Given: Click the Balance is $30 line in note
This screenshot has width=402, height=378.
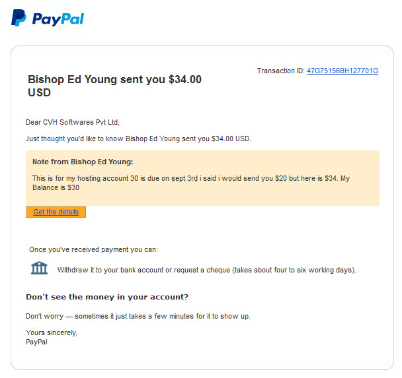Looking at the screenshot, I should [x=56, y=188].
